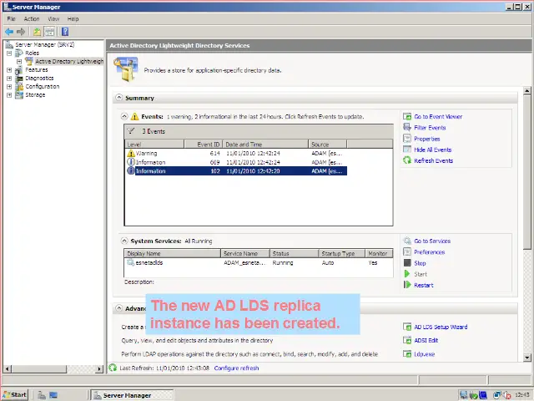Screen dimensions: 534x401
Task: Click the Refresh Events link
Action: click(434, 160)
